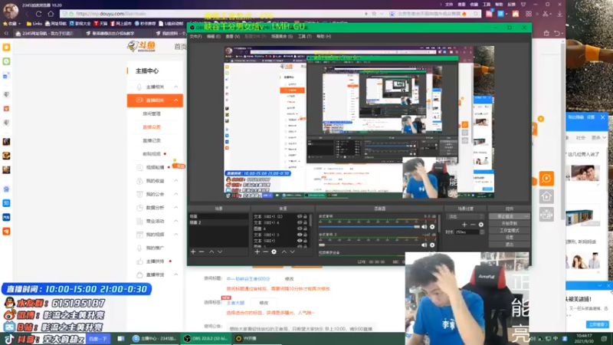The width and height of the screenshot is (613, 345).
Task: Toggle the lock on source 文本 (GDI+) 4
Action: [x=305, y=222]
